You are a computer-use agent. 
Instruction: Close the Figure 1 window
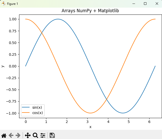[x=156, y=4]
